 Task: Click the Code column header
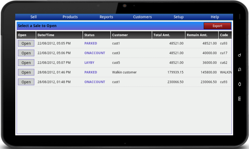(225, 35)
